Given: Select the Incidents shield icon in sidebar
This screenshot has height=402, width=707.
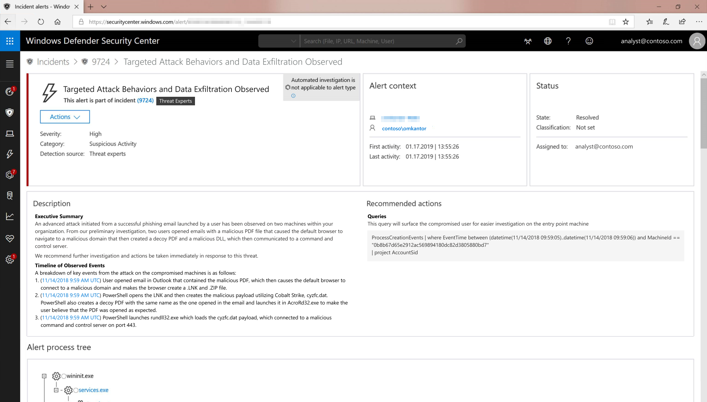Looking at the screenshot, I should [x=10, y=112].
